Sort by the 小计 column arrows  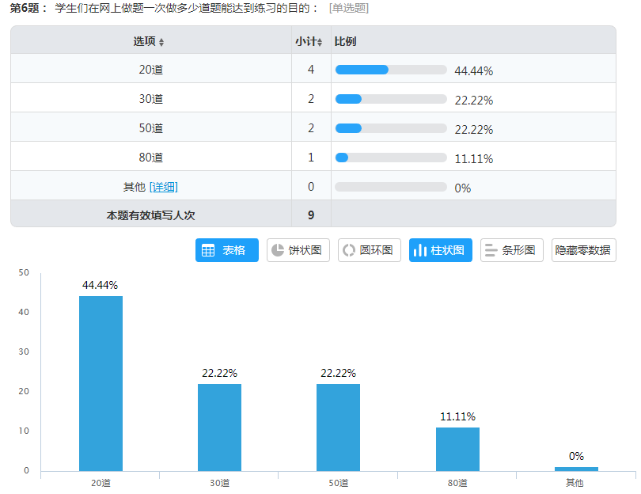coord(320,42)
